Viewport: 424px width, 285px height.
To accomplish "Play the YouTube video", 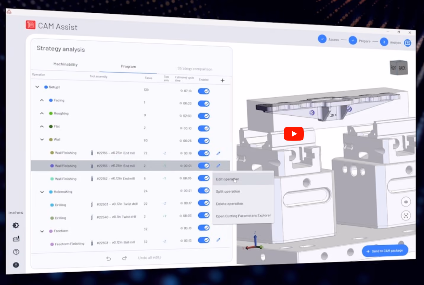I will click(x=294, y=134).
